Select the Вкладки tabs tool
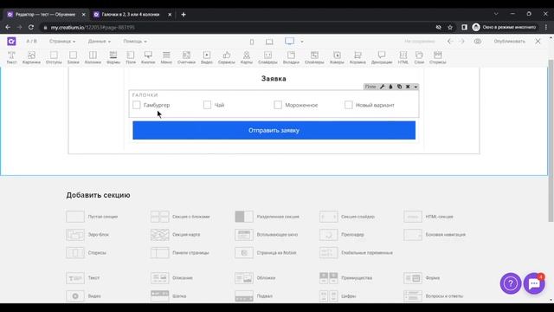 (291, 58)
